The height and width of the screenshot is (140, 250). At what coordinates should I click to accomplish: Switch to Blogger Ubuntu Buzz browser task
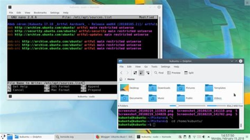click(x=115, y=137)
